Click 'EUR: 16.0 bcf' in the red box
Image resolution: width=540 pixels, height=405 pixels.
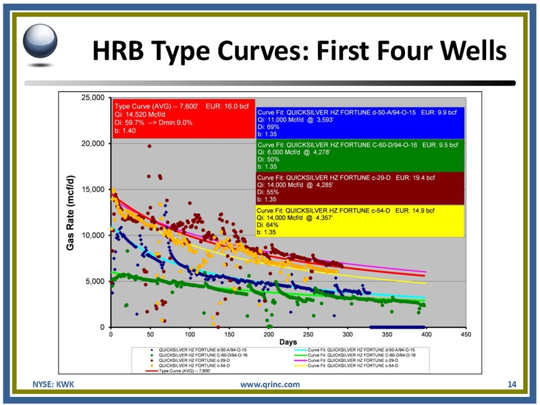click(227, 107)
